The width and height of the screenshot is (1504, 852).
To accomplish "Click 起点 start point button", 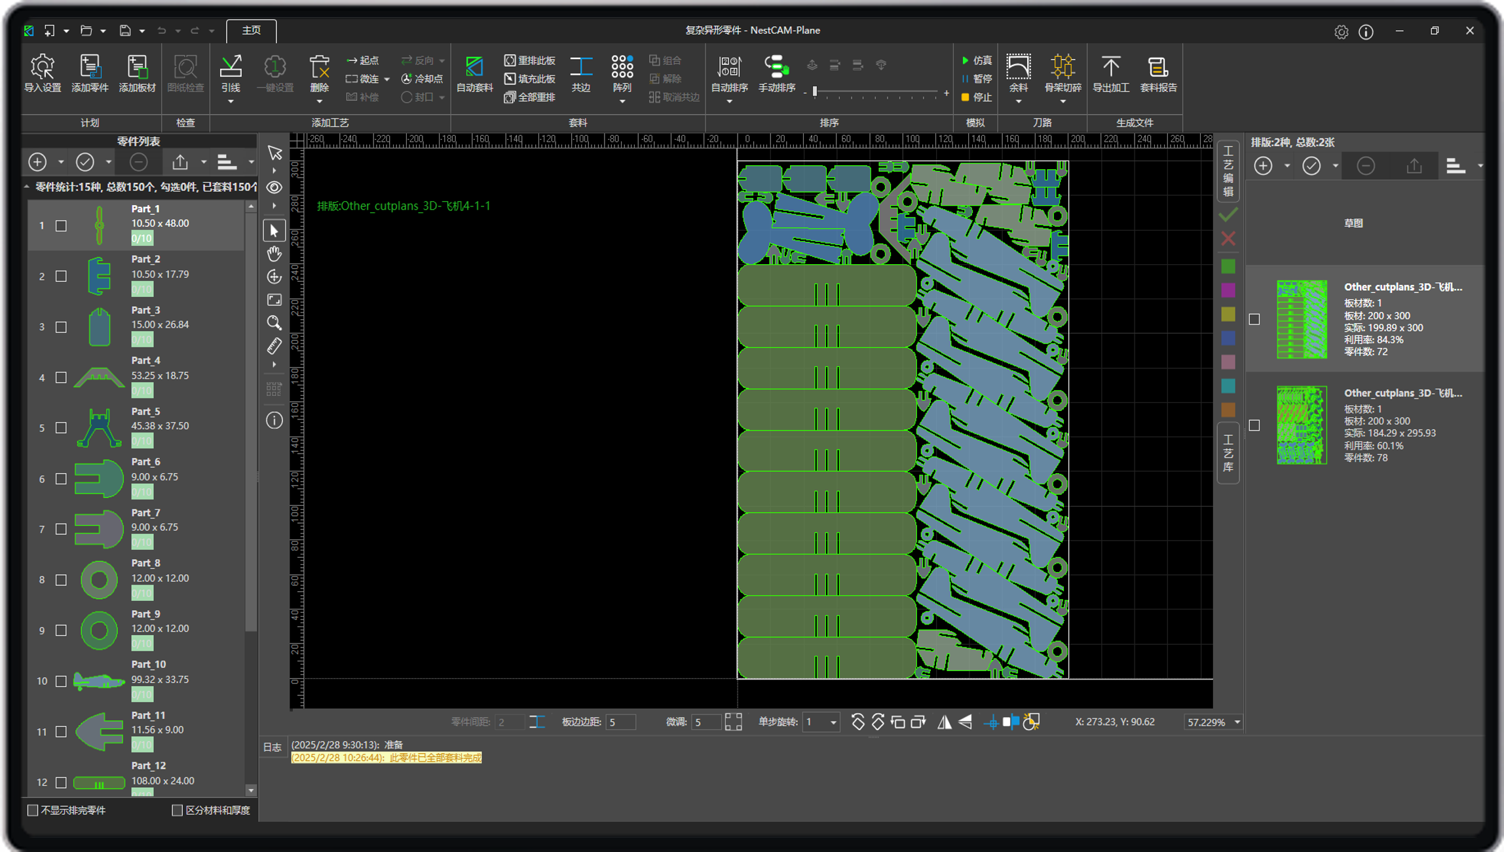I will pyautogui.click(x=363, y=60).
